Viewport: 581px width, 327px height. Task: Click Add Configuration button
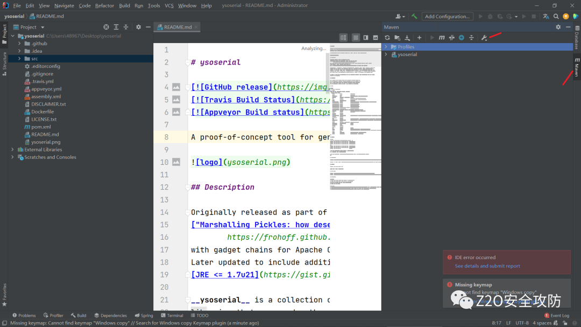[x=447, y=16]
